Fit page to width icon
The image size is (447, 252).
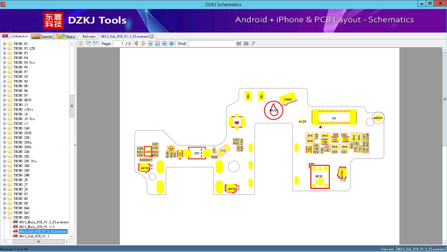click(x=150, y=43)
